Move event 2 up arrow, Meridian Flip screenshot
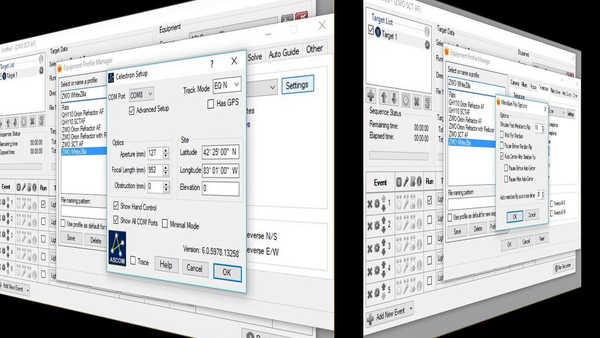This screenshot has width=600, height=338. click(384, 220)
